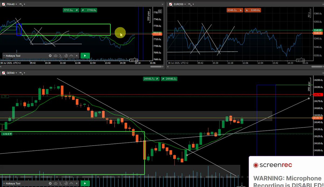Open GER40 chart m3 timeframe dropdown
Viewport: 324px width, 187px height.
(22, 73)
